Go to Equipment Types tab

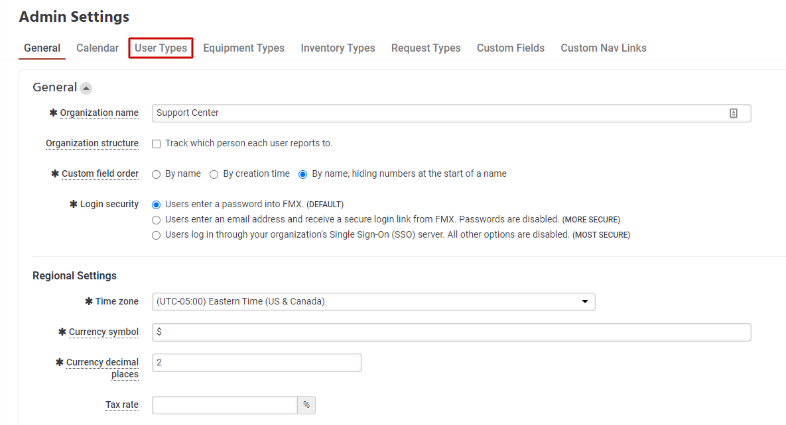point(243,48)
